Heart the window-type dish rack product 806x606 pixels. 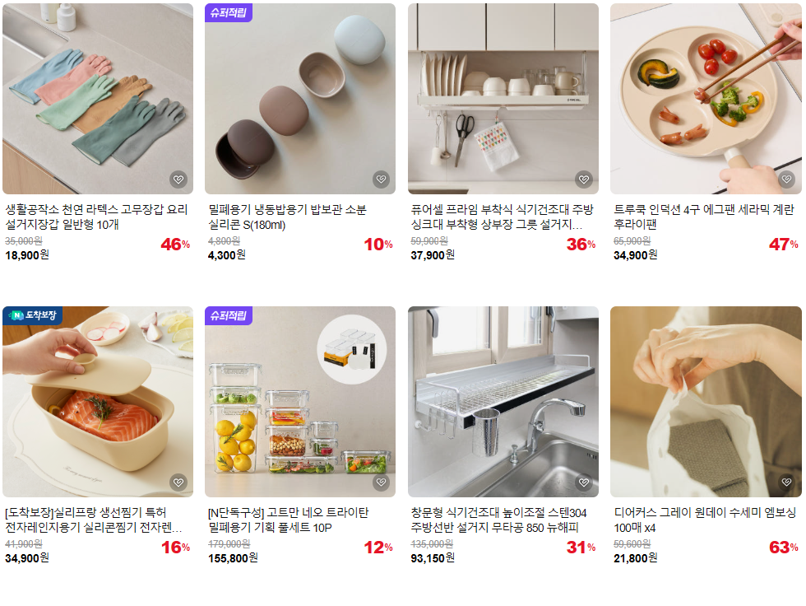coord(583,482)
